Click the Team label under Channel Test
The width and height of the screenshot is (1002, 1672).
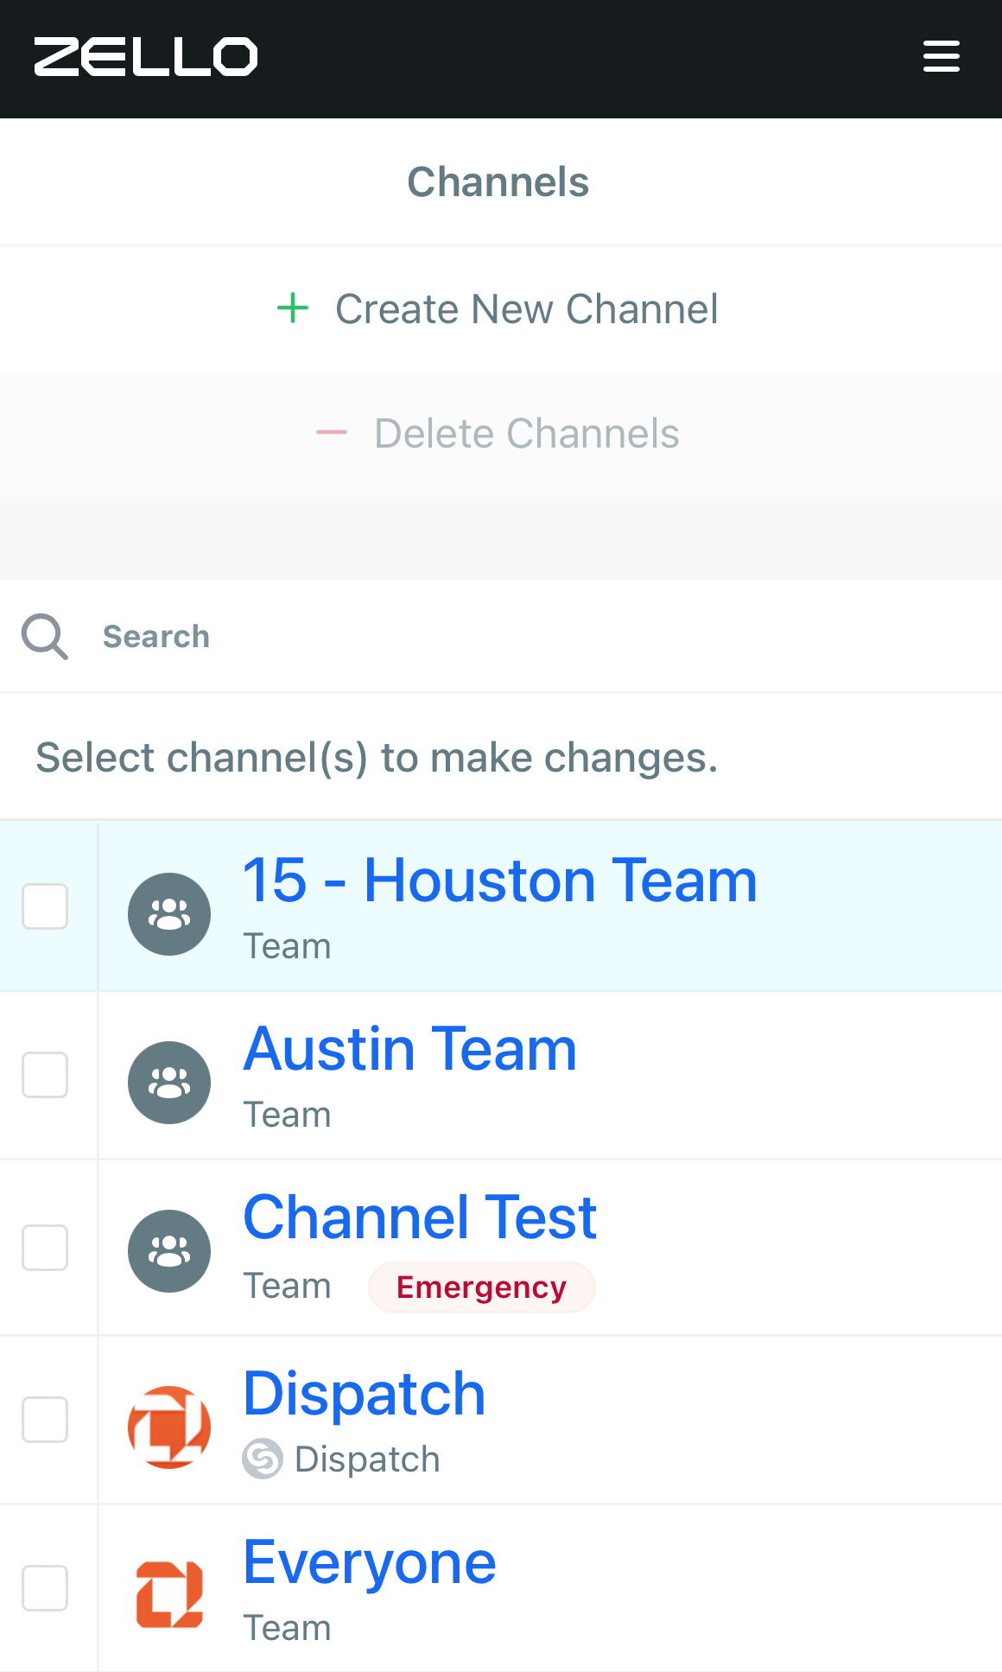coord(287,1286)
